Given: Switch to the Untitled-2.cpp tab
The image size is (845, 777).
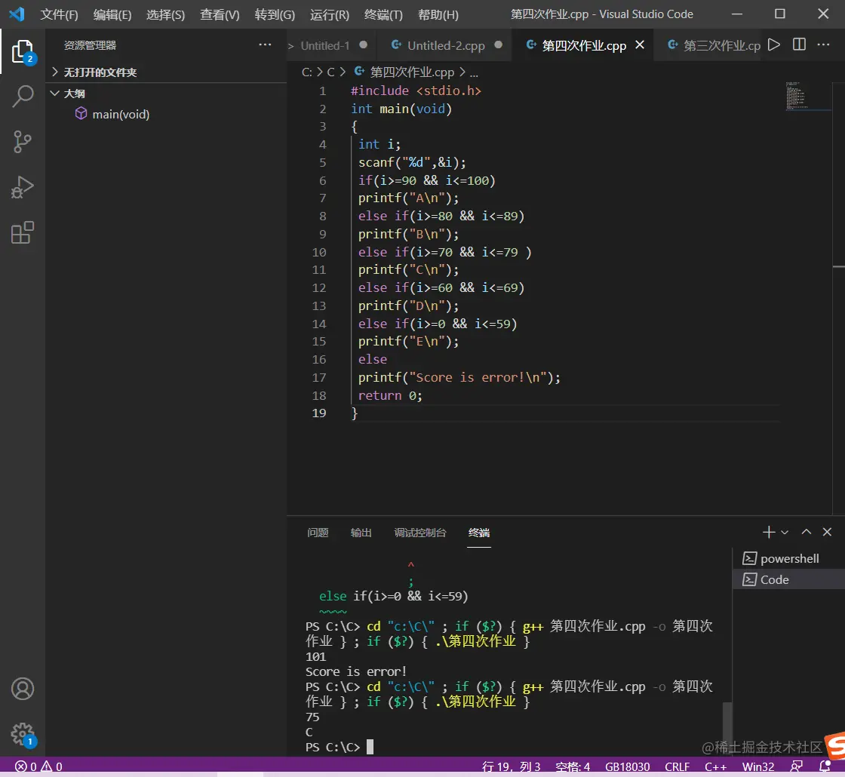Looking at the screenshot, I should pyautogui.click(x=446, y=46).
